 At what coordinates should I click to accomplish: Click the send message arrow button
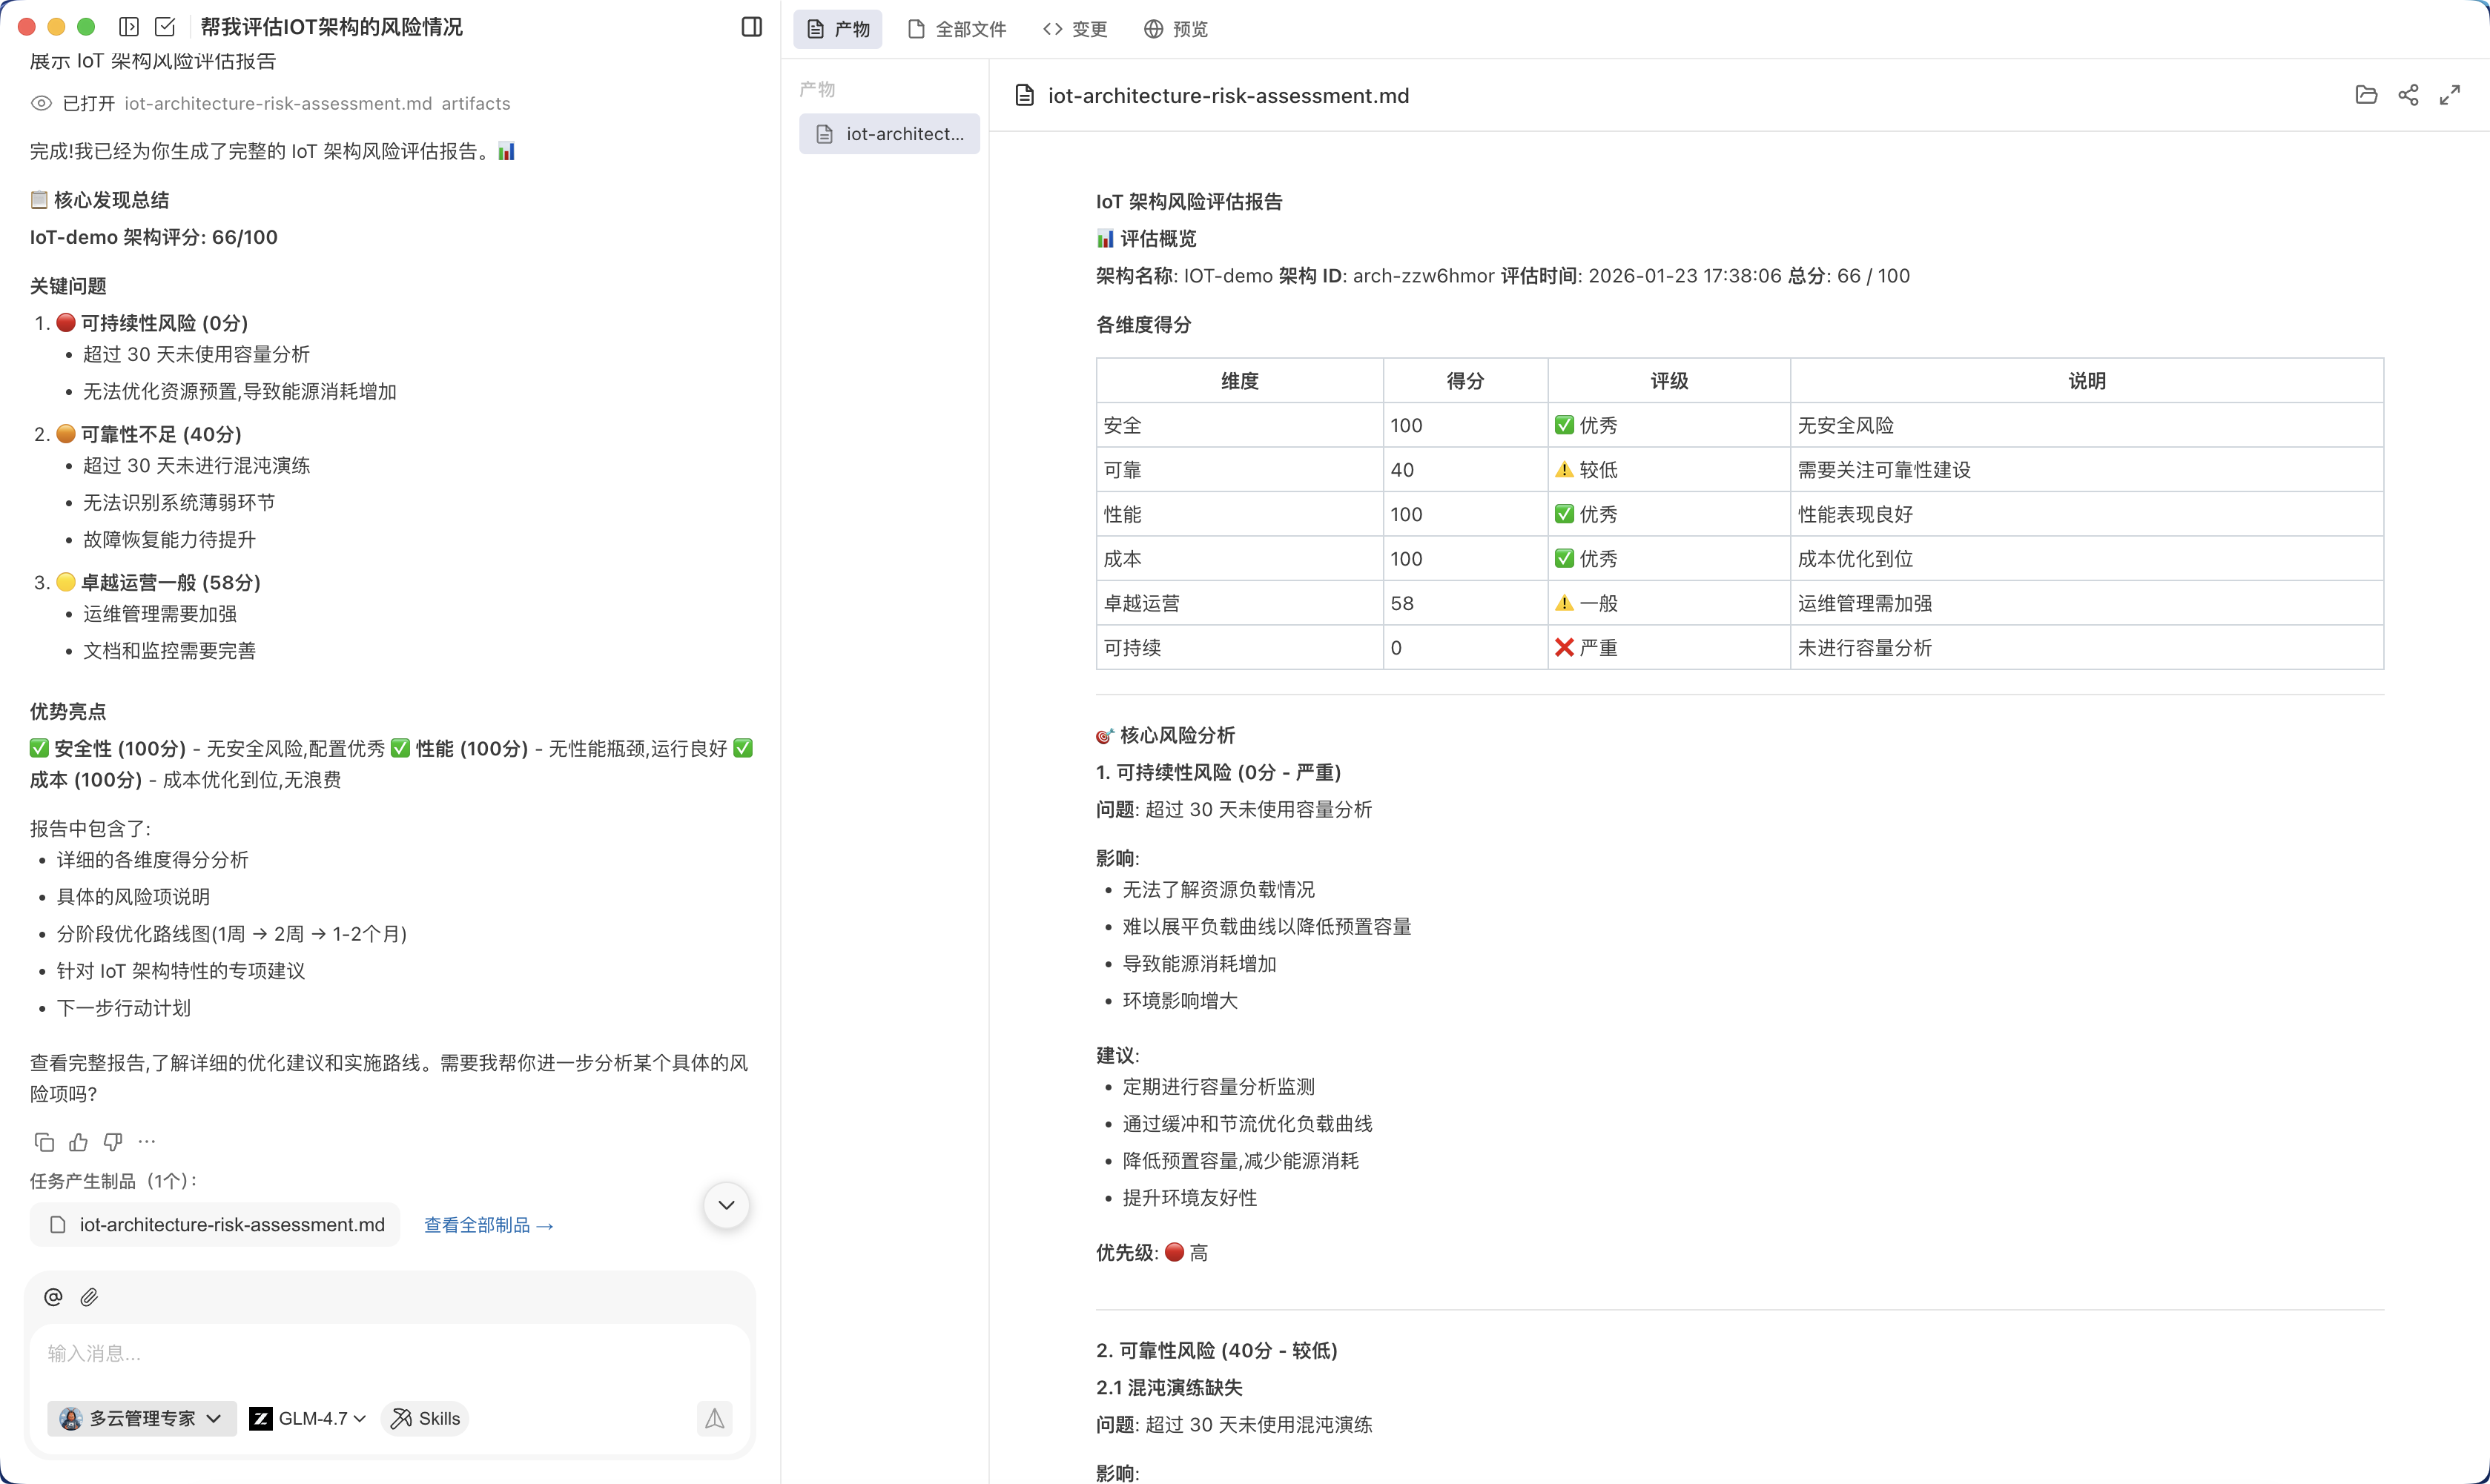[x=714, y=1418]
